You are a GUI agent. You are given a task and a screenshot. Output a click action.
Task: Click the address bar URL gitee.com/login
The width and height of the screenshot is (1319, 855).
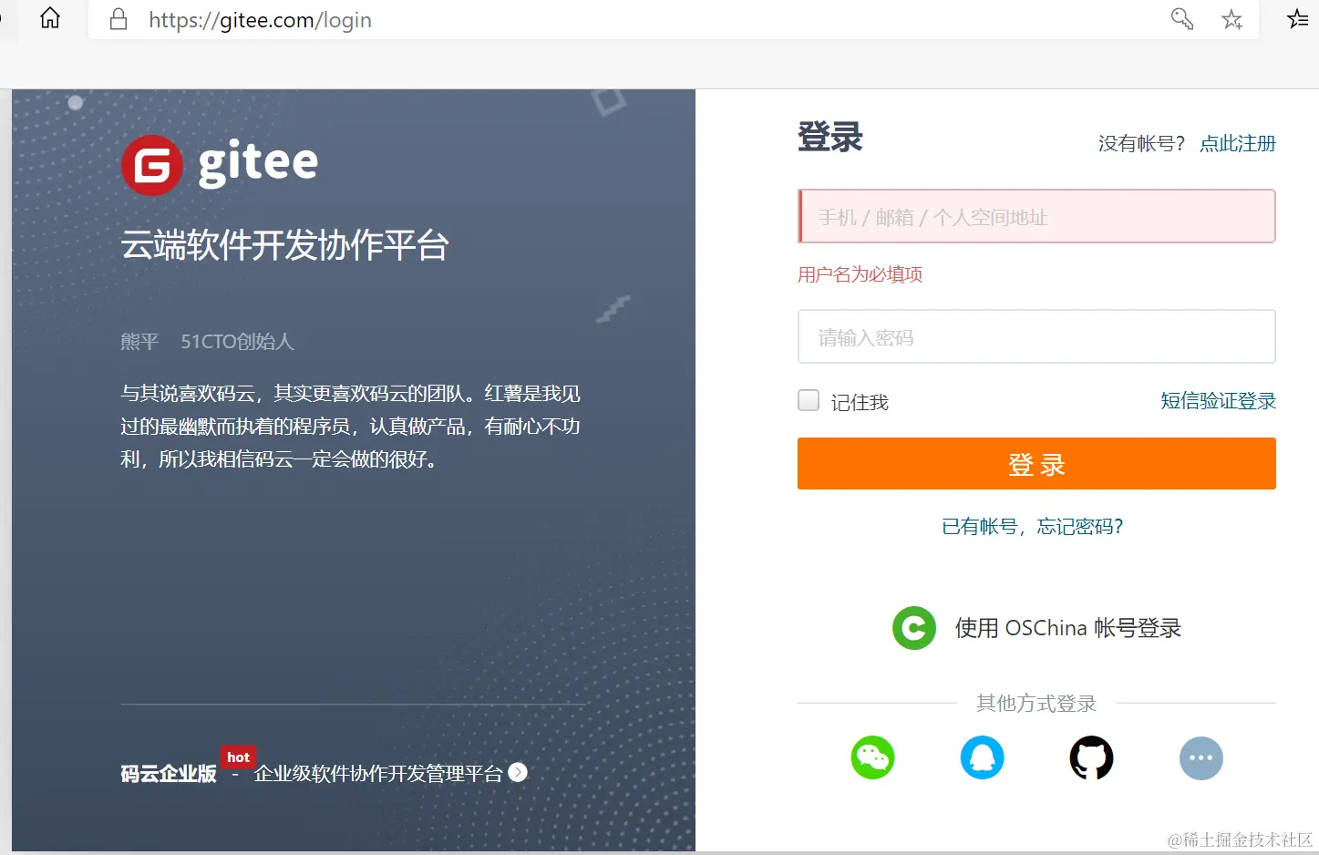[260, 20]
